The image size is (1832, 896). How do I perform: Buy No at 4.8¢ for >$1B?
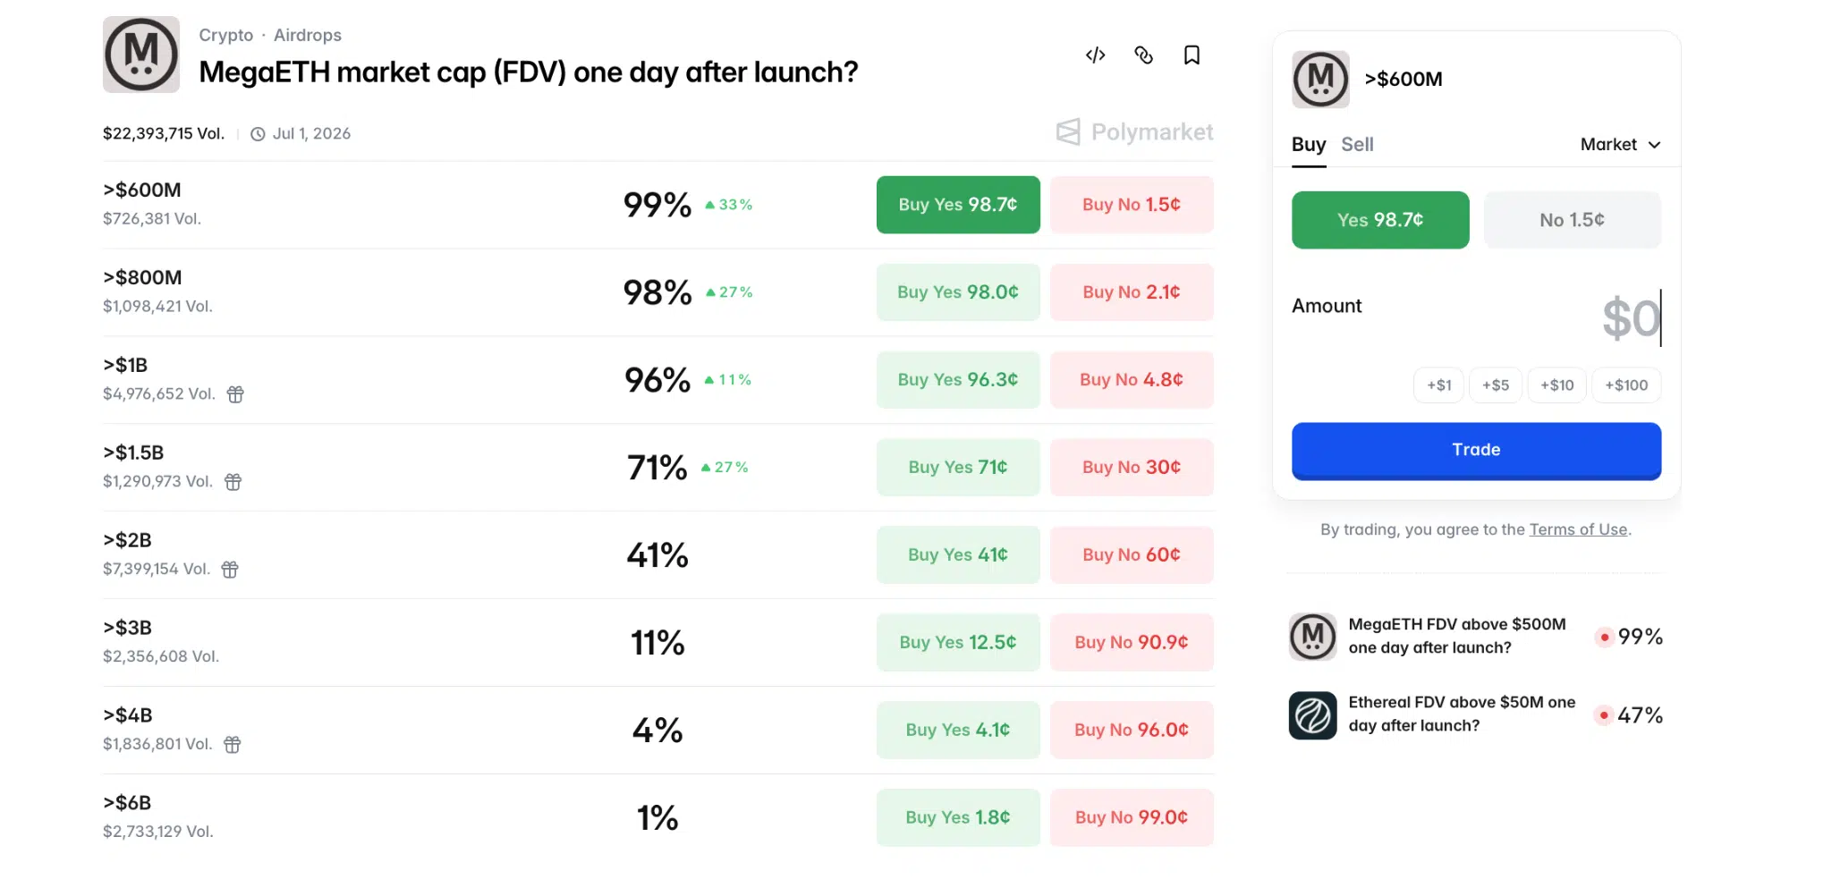1132,380
